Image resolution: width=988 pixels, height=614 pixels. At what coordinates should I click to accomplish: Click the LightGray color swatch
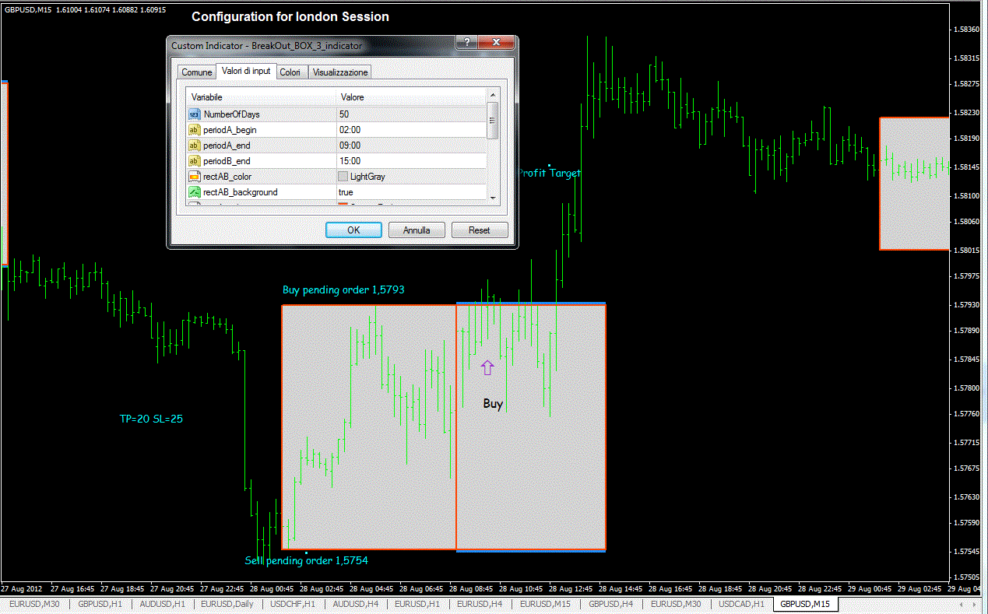[341, 176]
